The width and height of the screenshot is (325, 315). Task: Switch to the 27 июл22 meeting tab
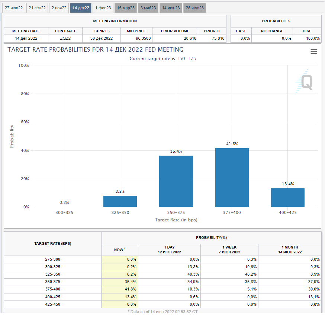14,8
